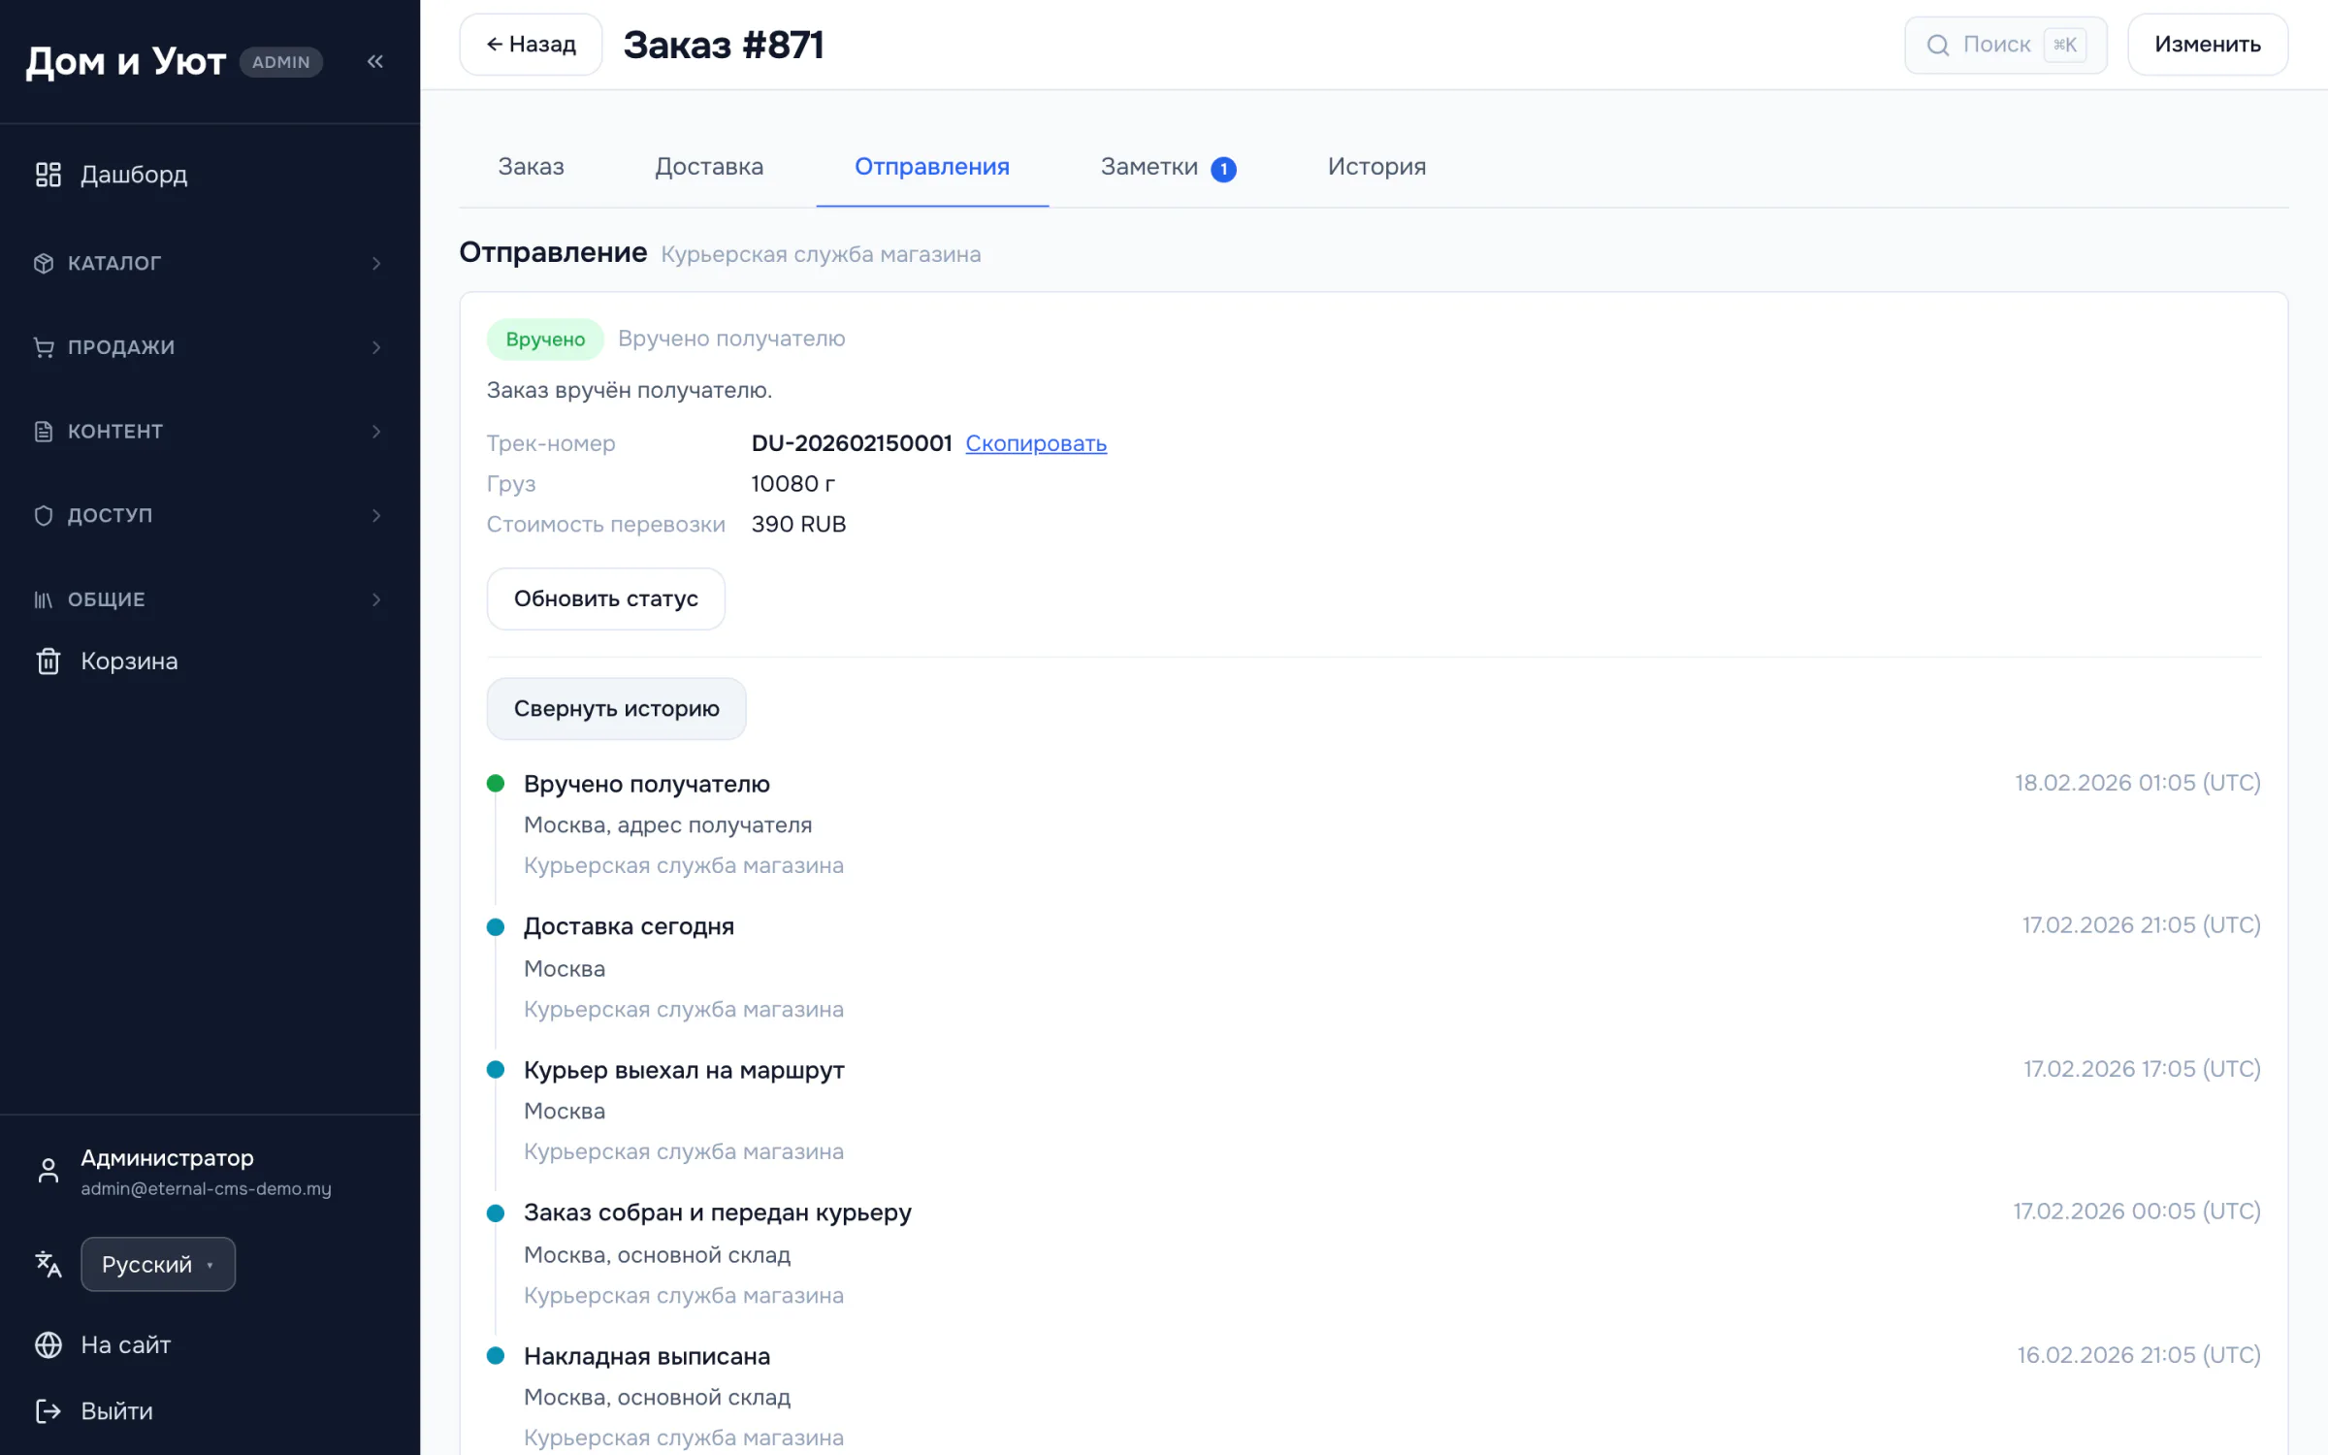
Task: Click the Заказ собран и передан курьеру entry
Action: coord(718,1212)
